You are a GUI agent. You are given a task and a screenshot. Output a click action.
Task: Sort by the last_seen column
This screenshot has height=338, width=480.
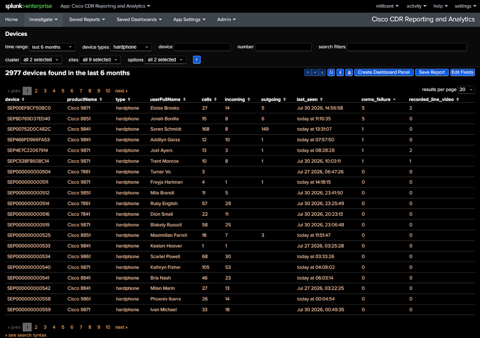[x=310, y=99]
